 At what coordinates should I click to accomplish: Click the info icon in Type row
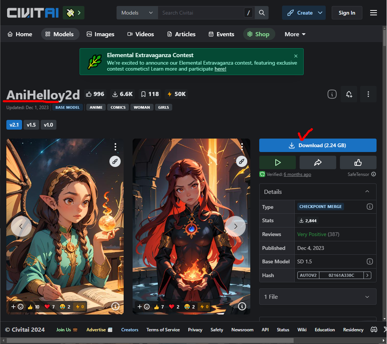pos(370,207)
